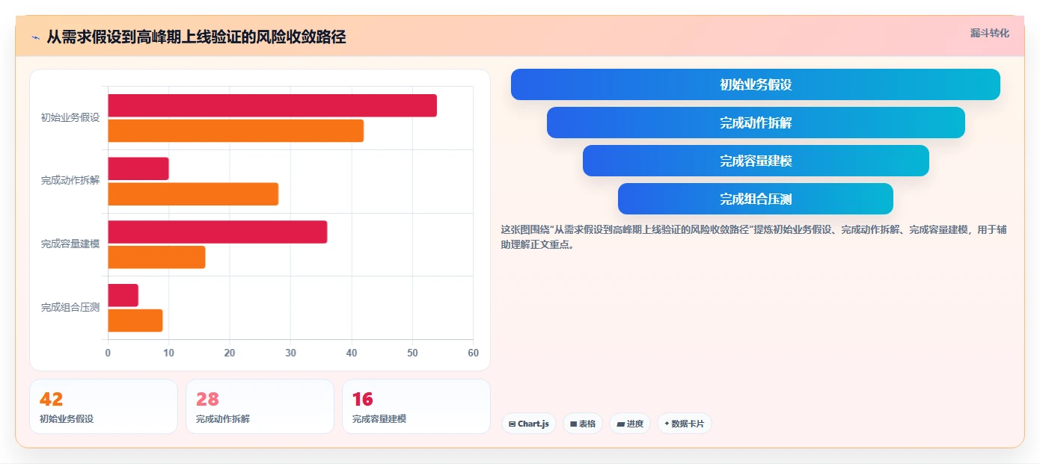Click the 完成动作拆解 chart axis label
The image size is (1040, 464).
tap(70, 181)
